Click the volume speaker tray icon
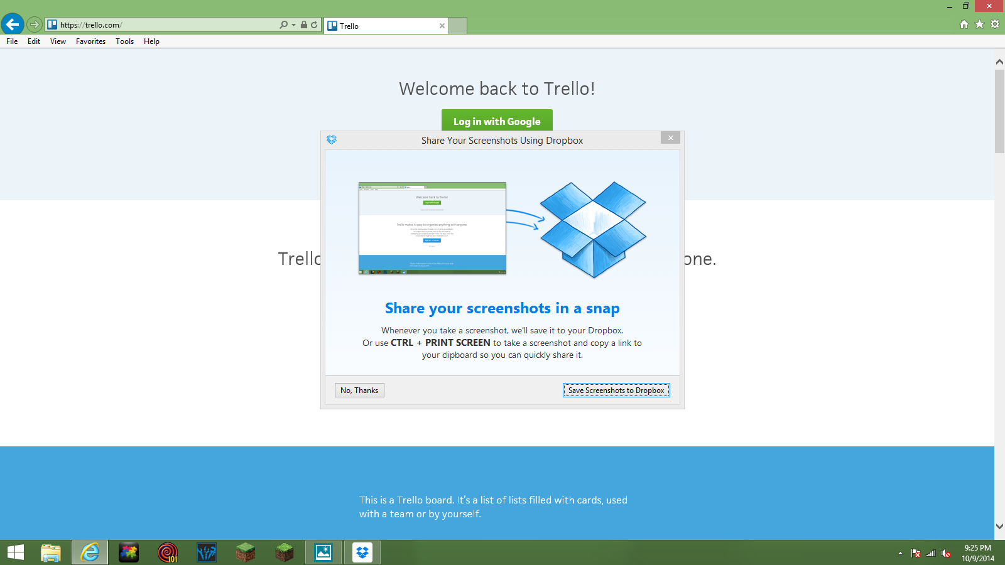The height and width of the screenshot is (565, 1005). click(x=946, y=553)
